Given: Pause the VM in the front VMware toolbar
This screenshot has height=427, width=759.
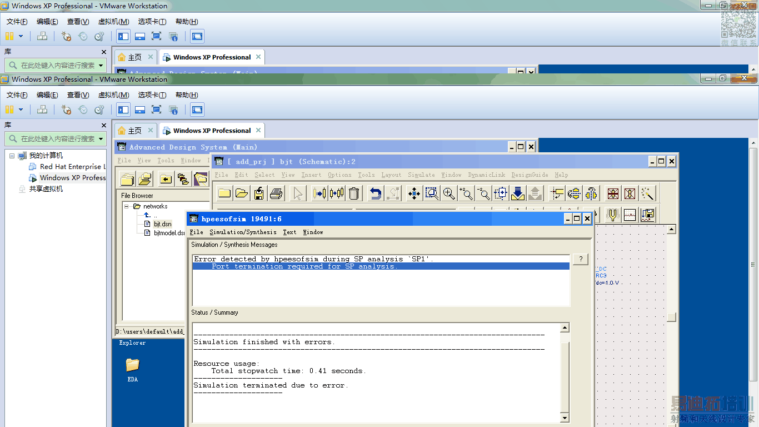Looking at the screenshot, I should coord(9,110).
